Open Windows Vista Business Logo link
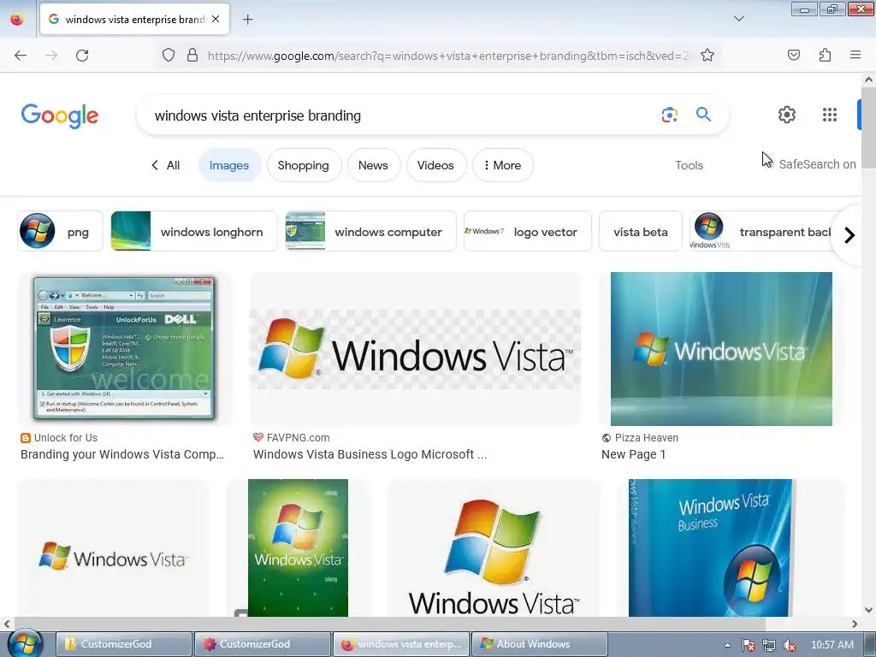Screen dimensions: 876x657 coord(370,454)
